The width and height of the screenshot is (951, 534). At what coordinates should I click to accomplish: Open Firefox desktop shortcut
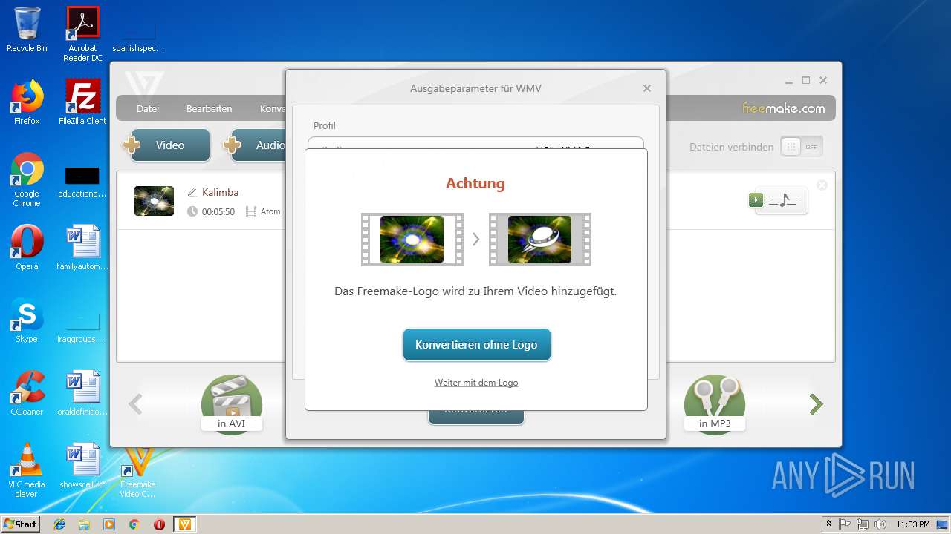click(x=27, y=102)
